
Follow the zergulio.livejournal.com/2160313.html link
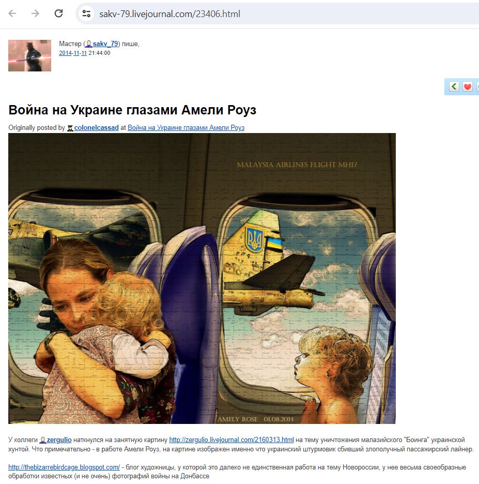pyautogui.click(x=231, y=440)
